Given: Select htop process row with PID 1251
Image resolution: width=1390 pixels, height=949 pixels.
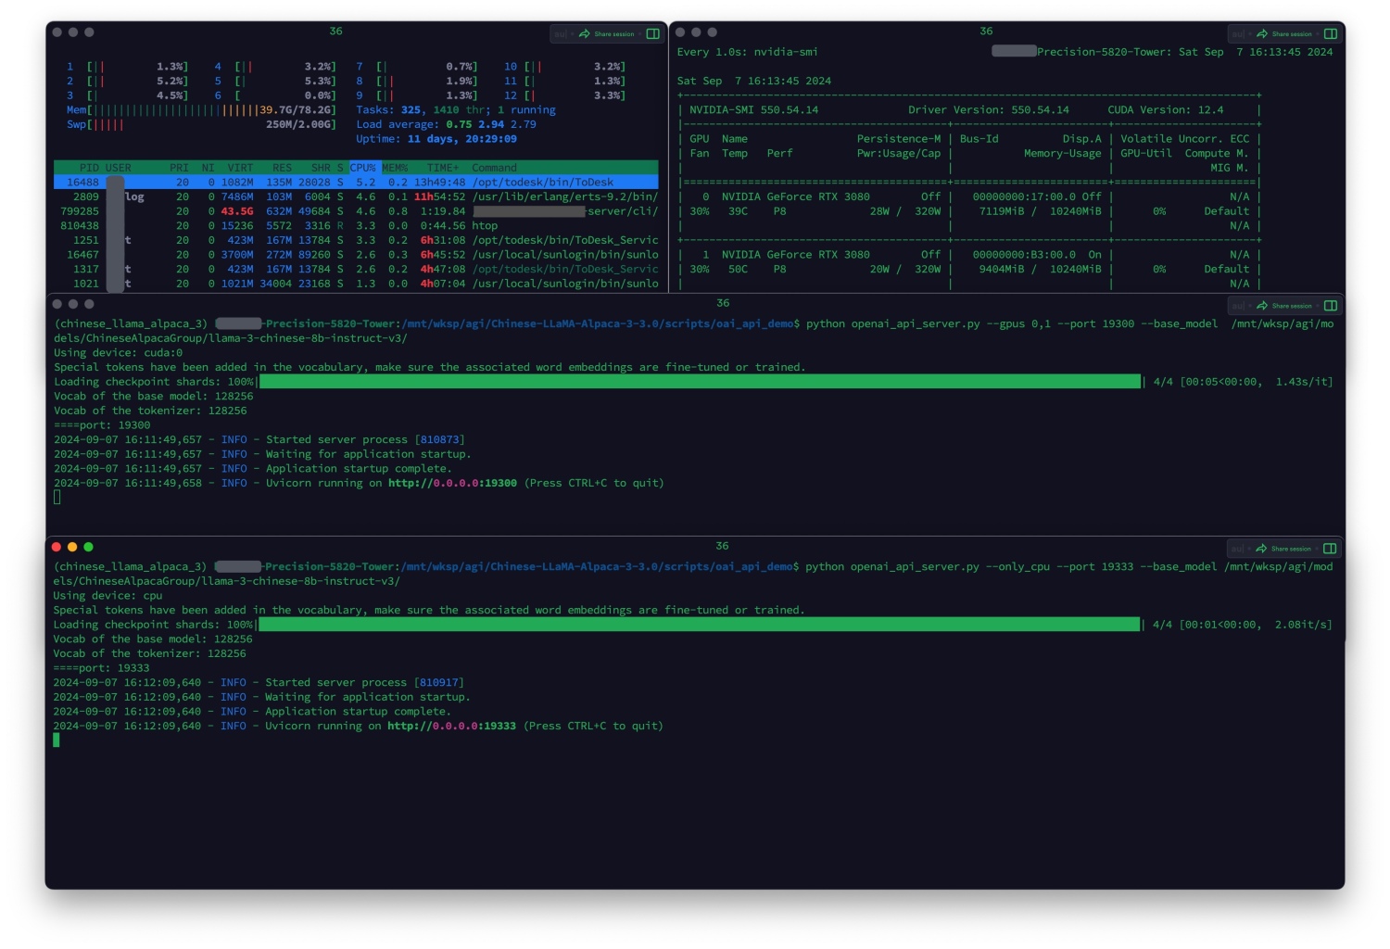Looking at the screenshot, I should [356, 240].
